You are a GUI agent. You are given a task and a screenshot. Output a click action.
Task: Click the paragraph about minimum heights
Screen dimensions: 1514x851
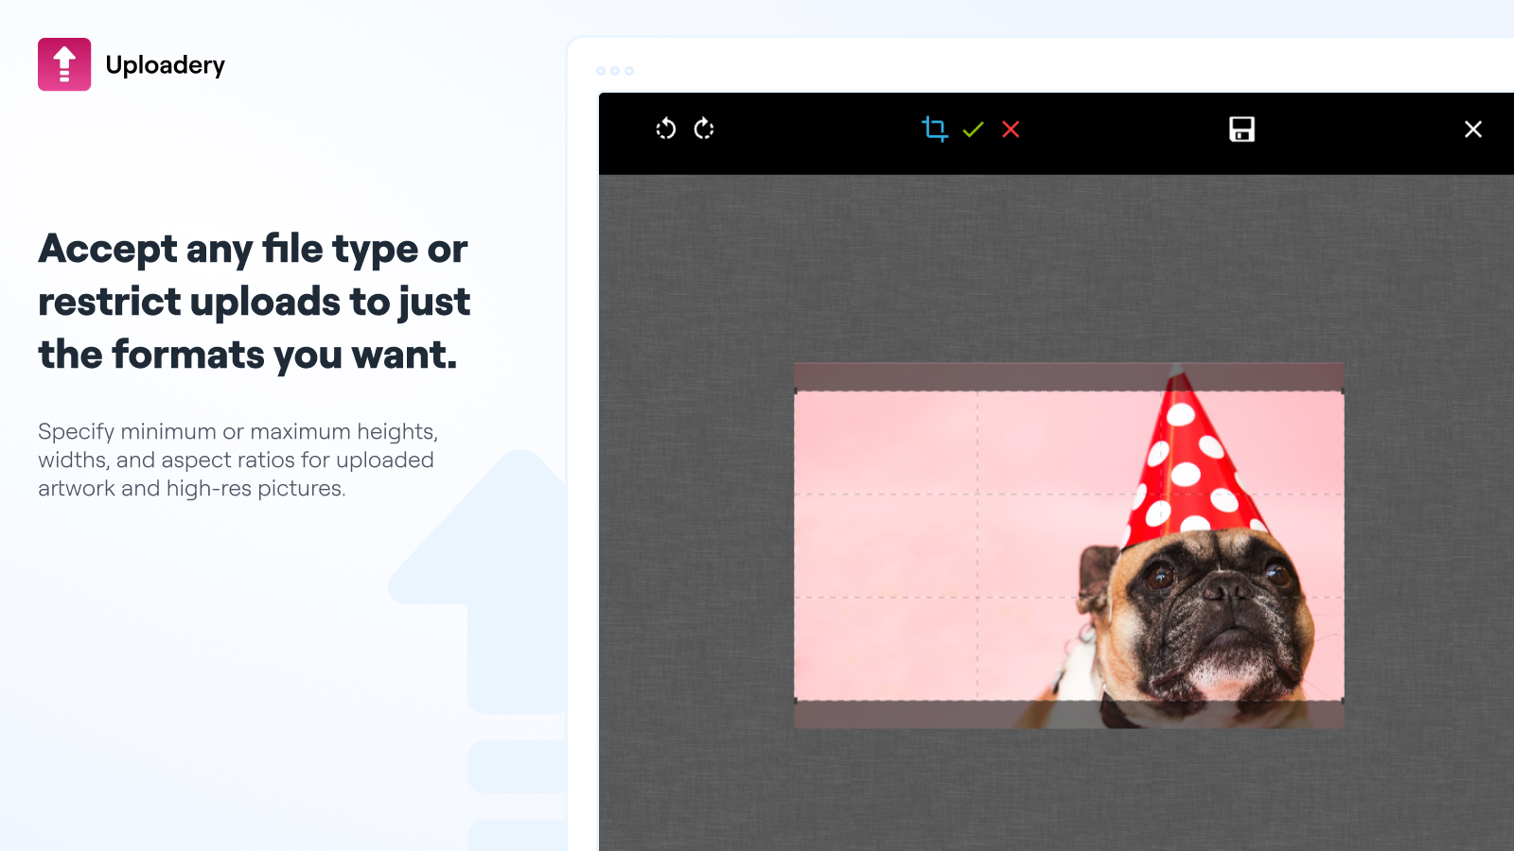coord(237,460)
